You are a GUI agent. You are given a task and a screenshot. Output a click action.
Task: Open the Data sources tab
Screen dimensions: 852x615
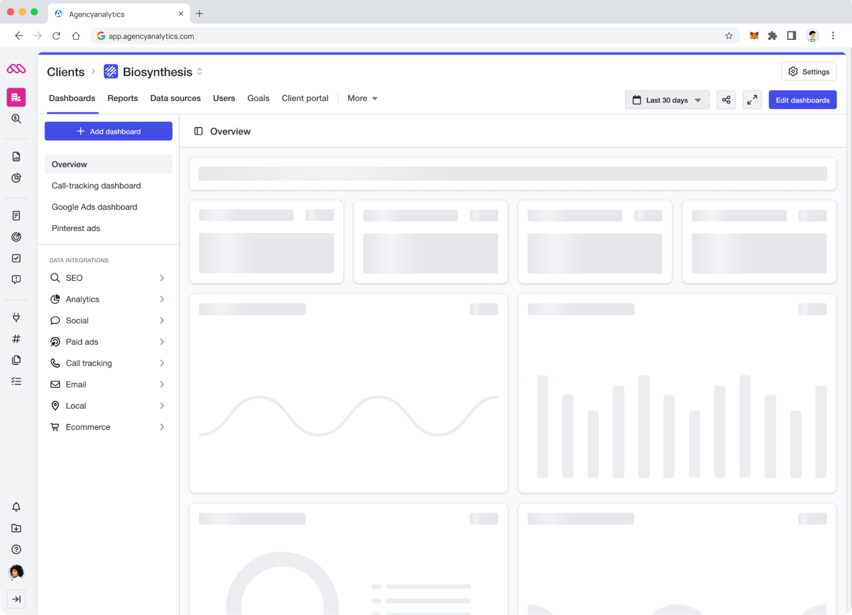coord(175,99)
